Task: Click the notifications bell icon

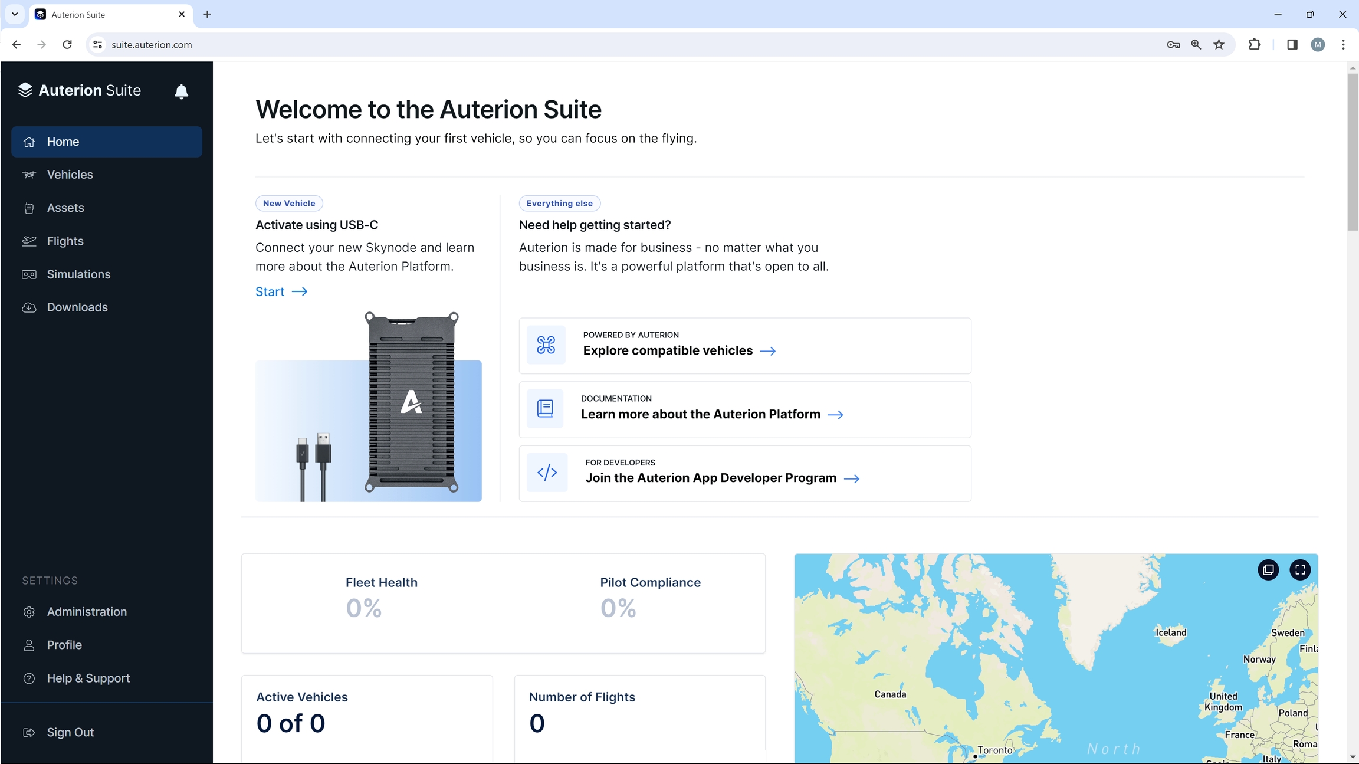Action: click(x=181, y=91)
